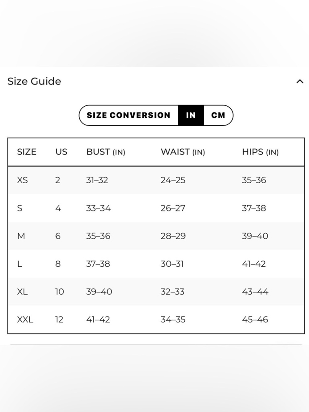309x412 pixels.
Task: Click the US column header
Action: coord(61,152)
